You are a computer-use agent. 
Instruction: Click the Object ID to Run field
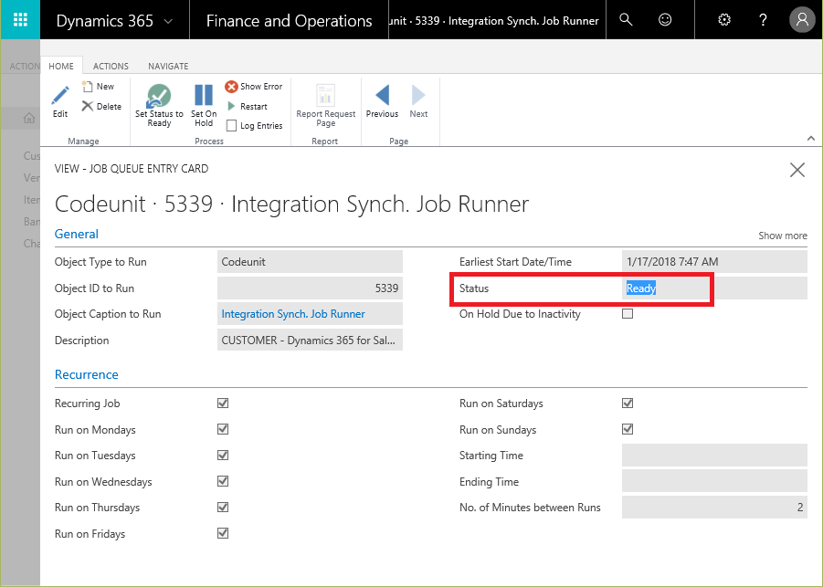pyautogui.click(x=310, y=288)
